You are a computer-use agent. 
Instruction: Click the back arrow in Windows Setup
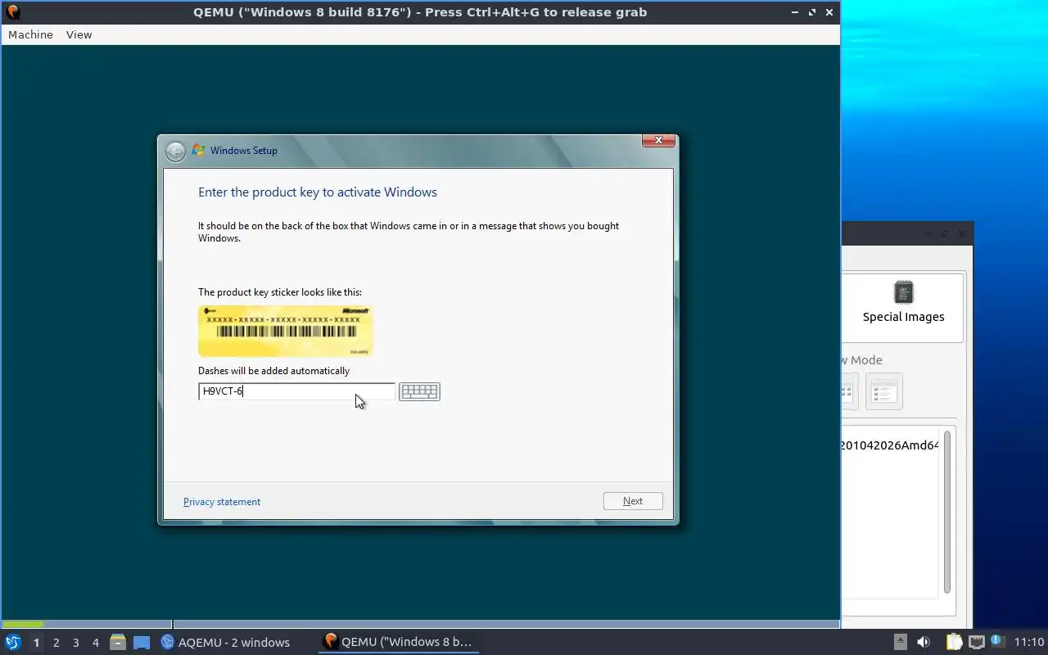tap(175, 151)
